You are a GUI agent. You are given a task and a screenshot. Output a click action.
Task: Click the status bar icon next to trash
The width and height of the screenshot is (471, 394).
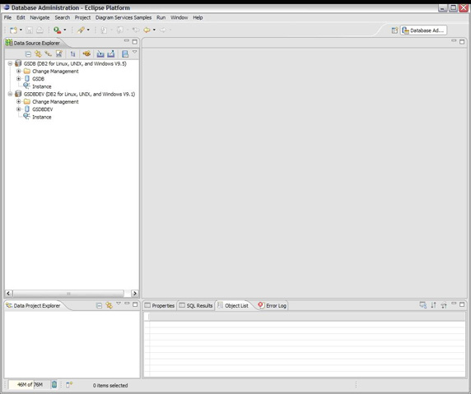(x=69, y=385)
